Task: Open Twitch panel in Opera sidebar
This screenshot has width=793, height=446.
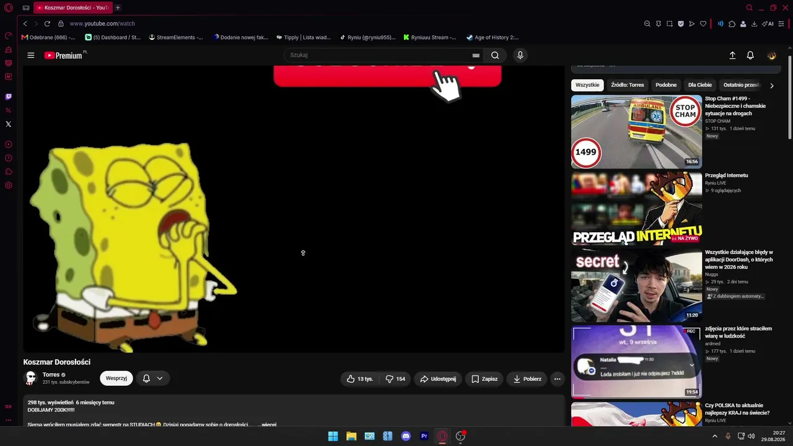Action: tap(9, 97)
